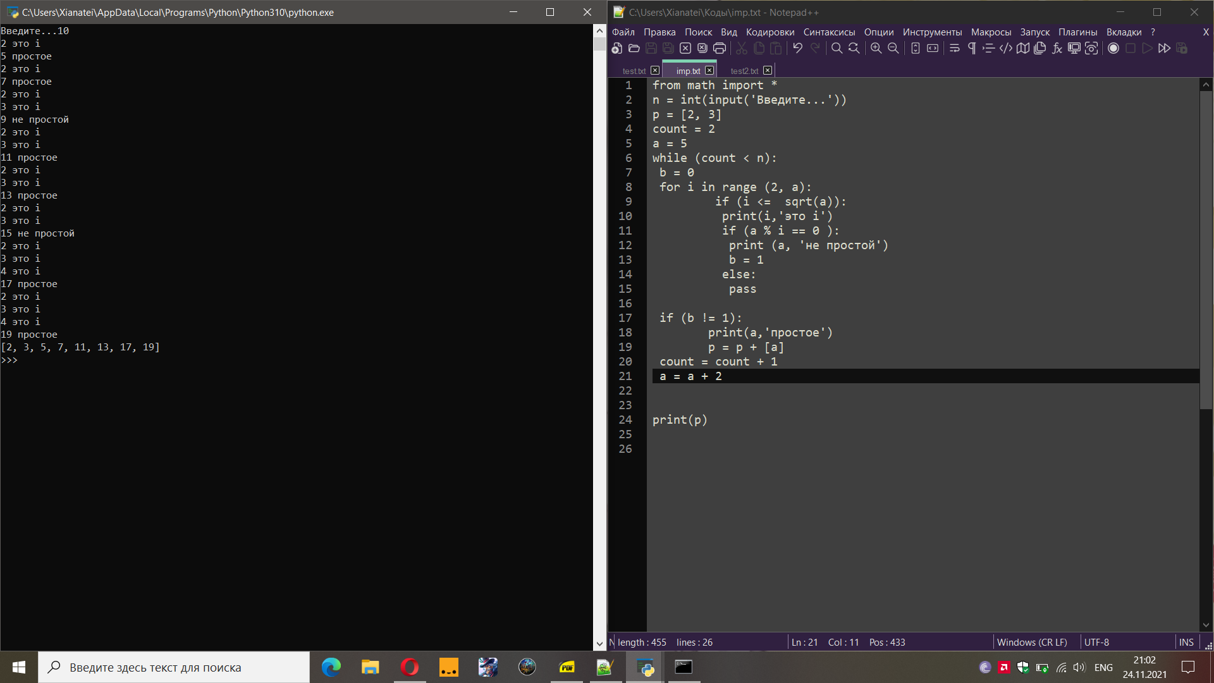Screen dimensions: 1214x683
Task: Open the Синтаксисы menu
Action: 830,32
